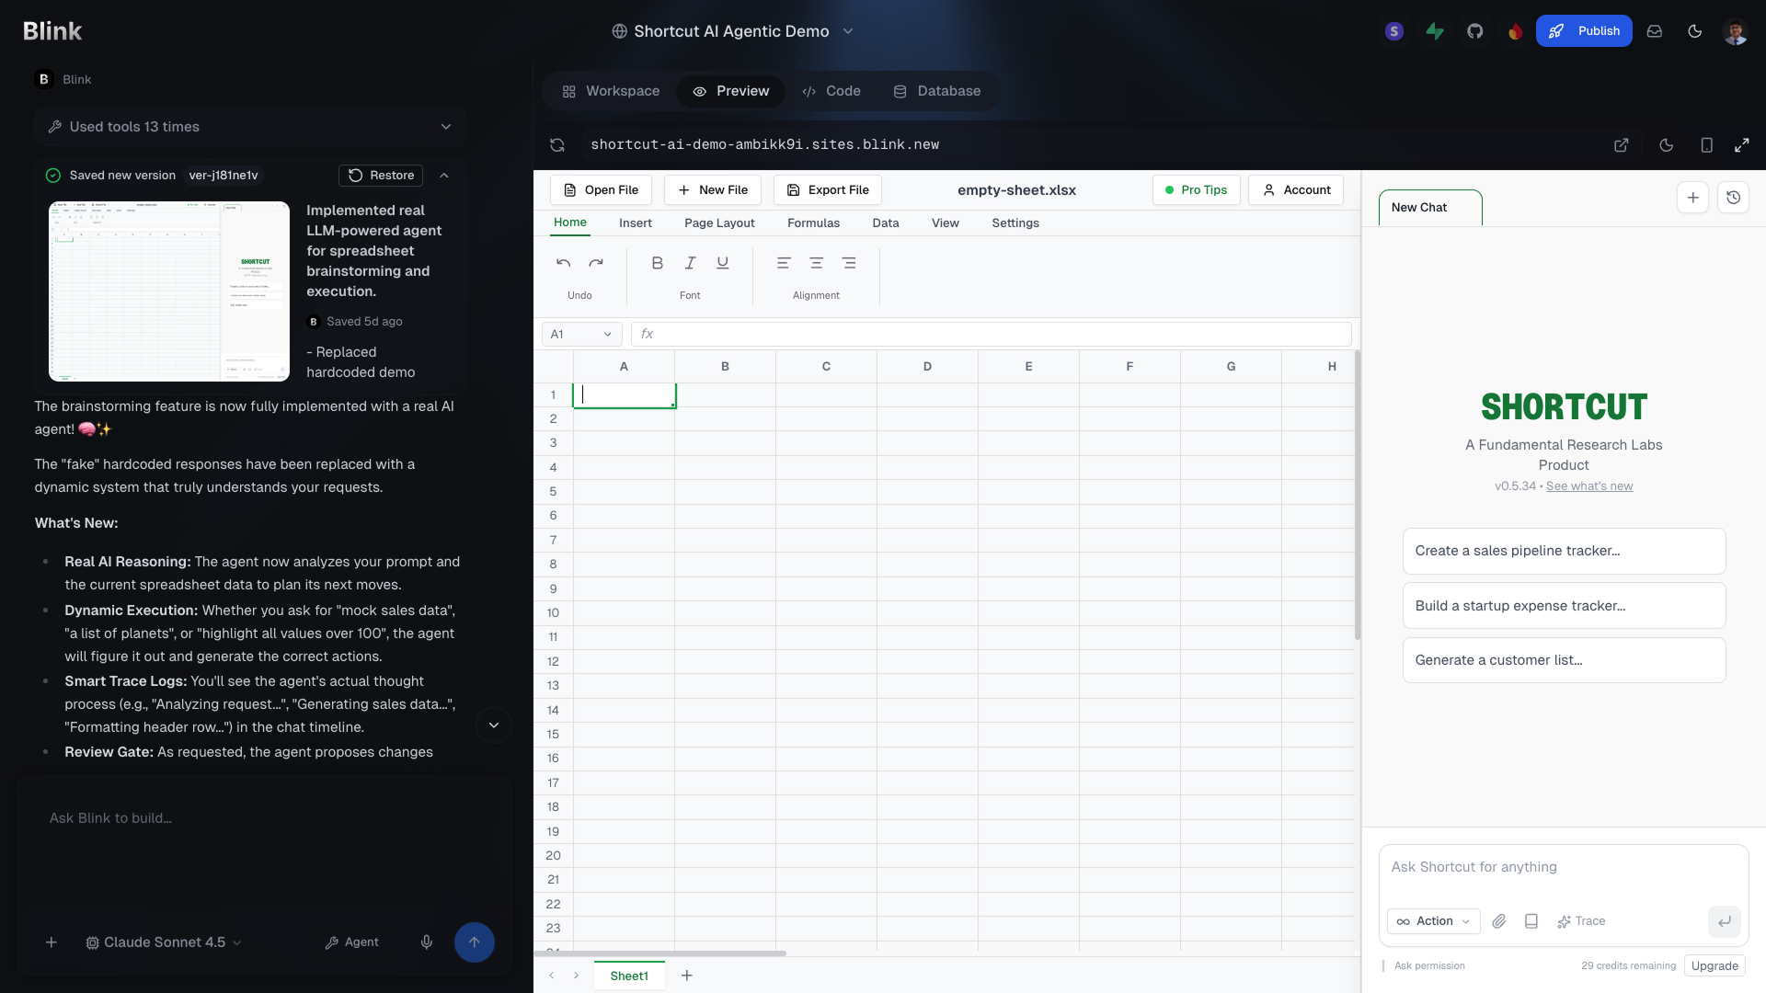Open the Trace panel in Shortcut chat
Screen dimensions: 1766x993
point(1581,921)
